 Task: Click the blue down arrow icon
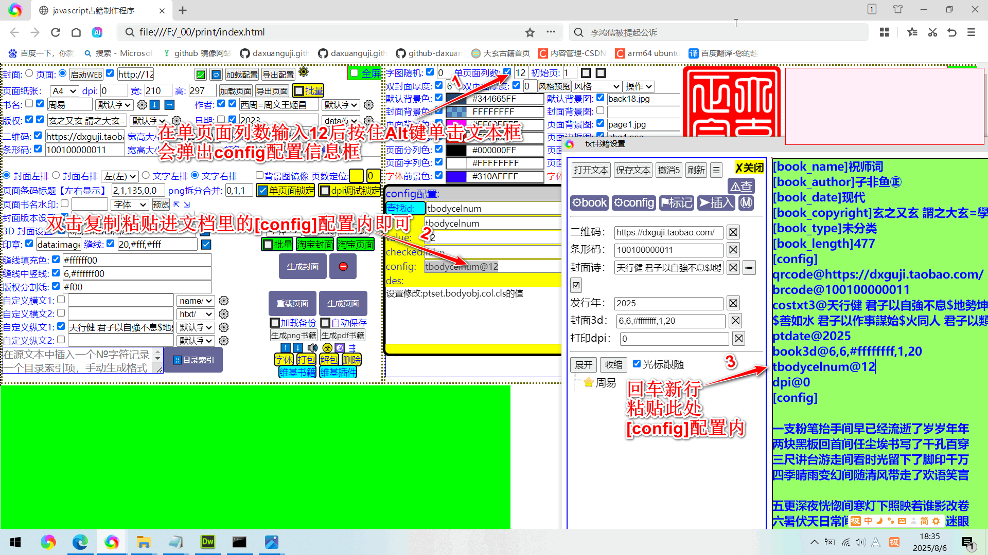point(297,348)
